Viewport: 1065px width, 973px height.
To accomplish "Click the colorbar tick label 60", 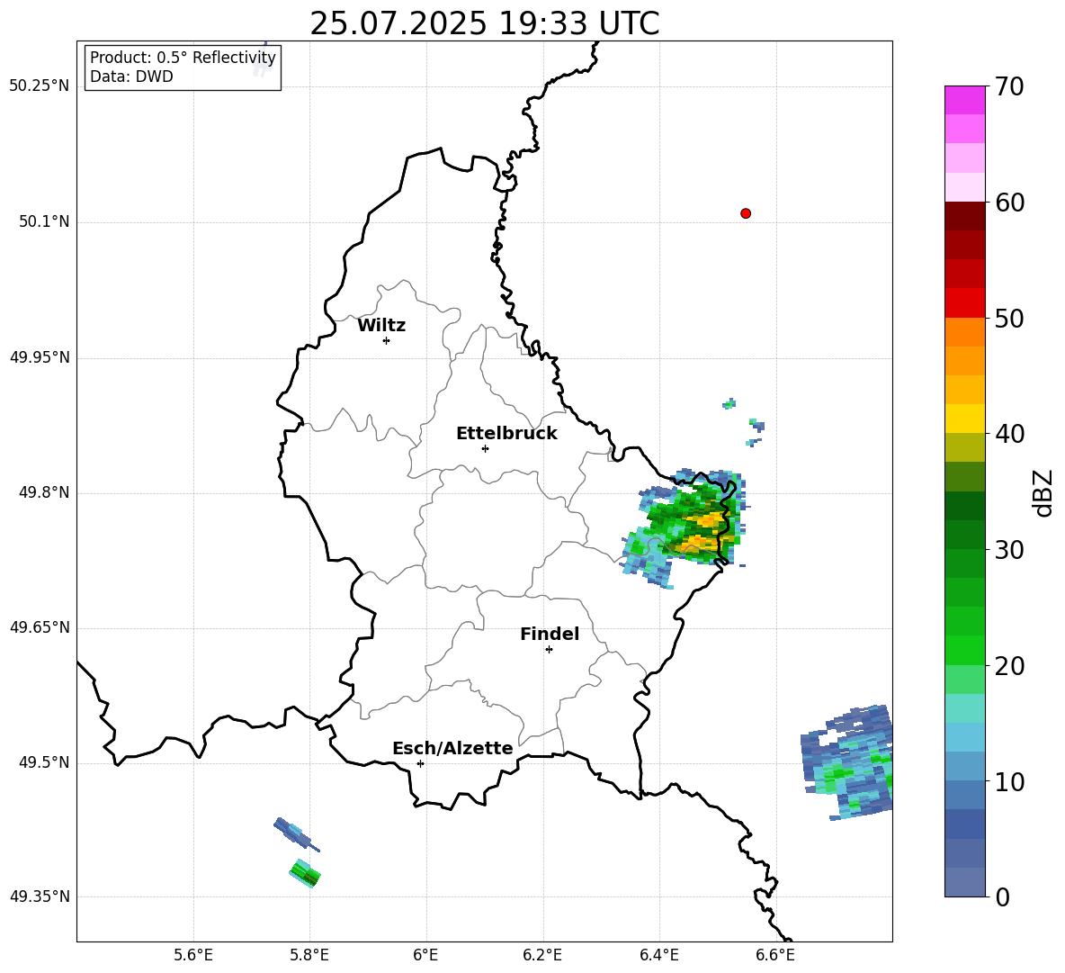I will tap(1010, 203).
